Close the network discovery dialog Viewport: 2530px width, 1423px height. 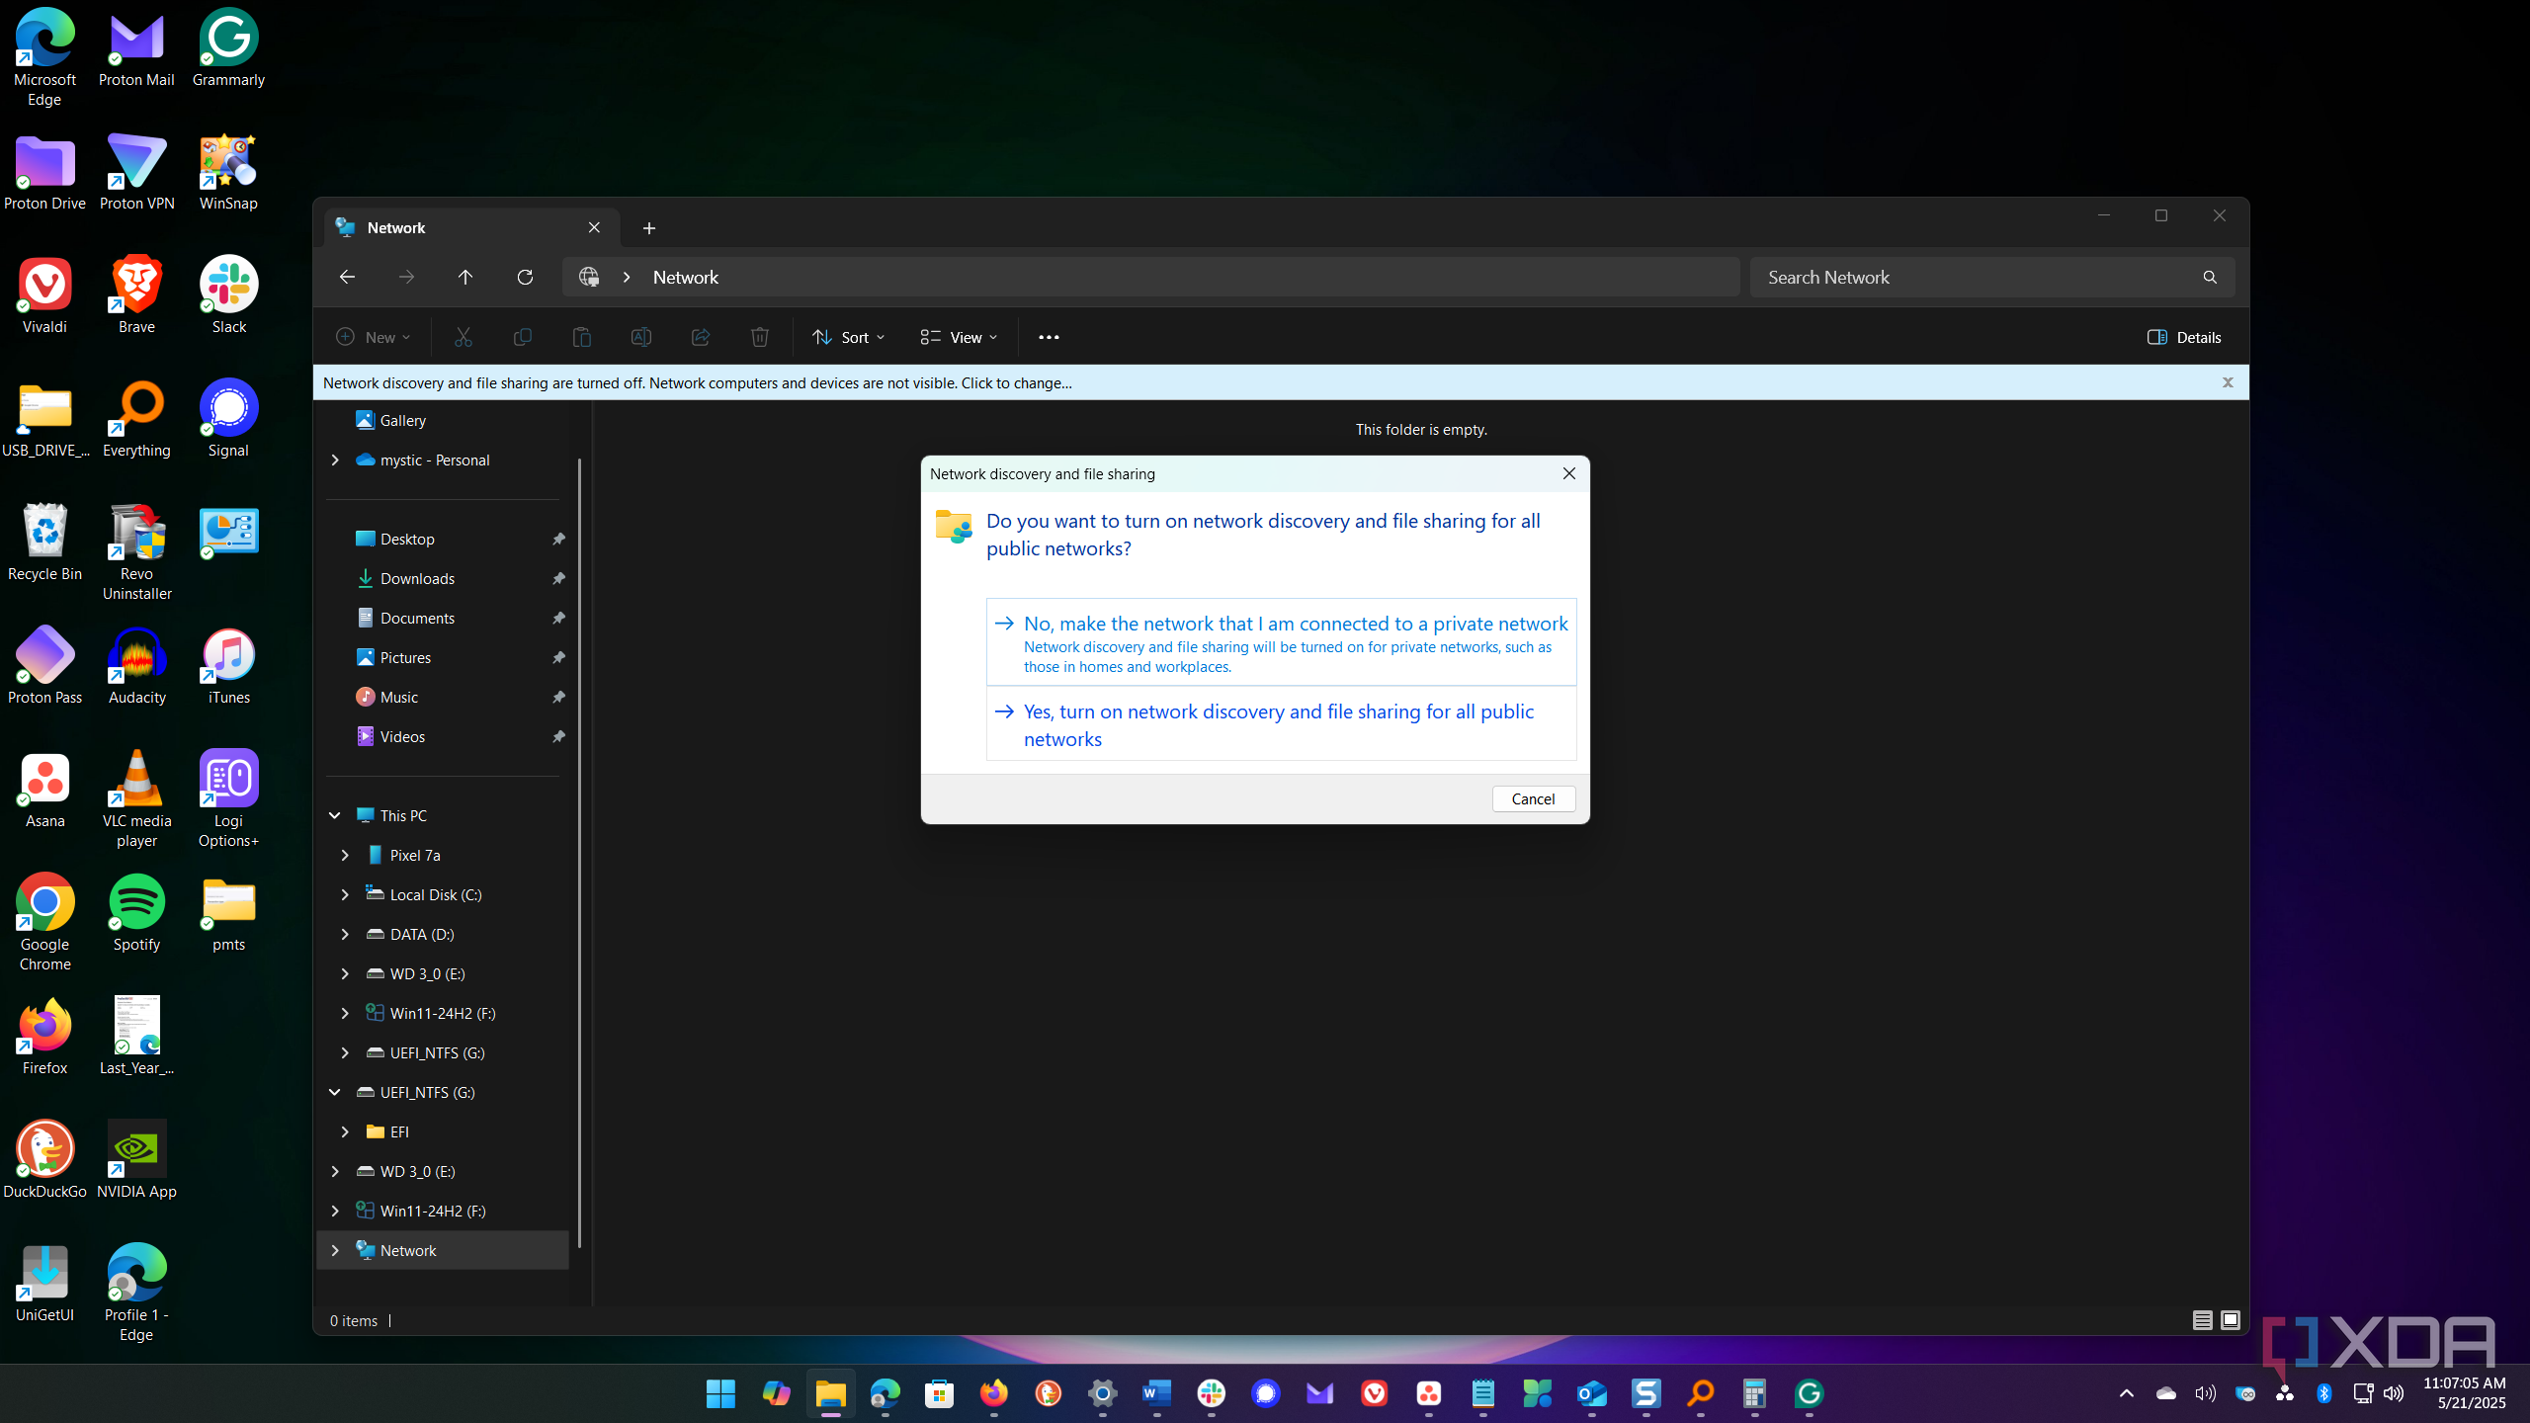click(x=1569, y=473)
